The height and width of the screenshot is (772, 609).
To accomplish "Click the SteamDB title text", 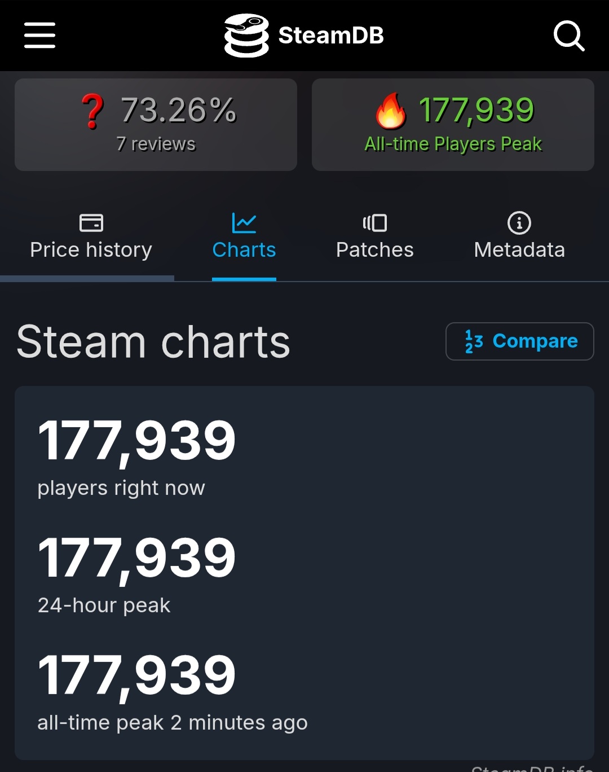I will click(331, 36).
